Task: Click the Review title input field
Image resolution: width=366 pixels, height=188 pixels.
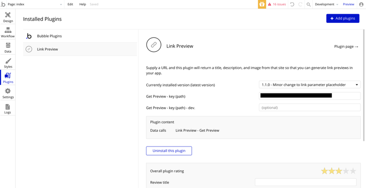Action: [x=306, y=182]
